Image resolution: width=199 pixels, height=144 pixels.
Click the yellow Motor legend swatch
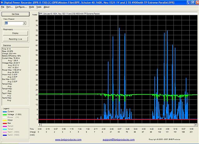point(4,120)
